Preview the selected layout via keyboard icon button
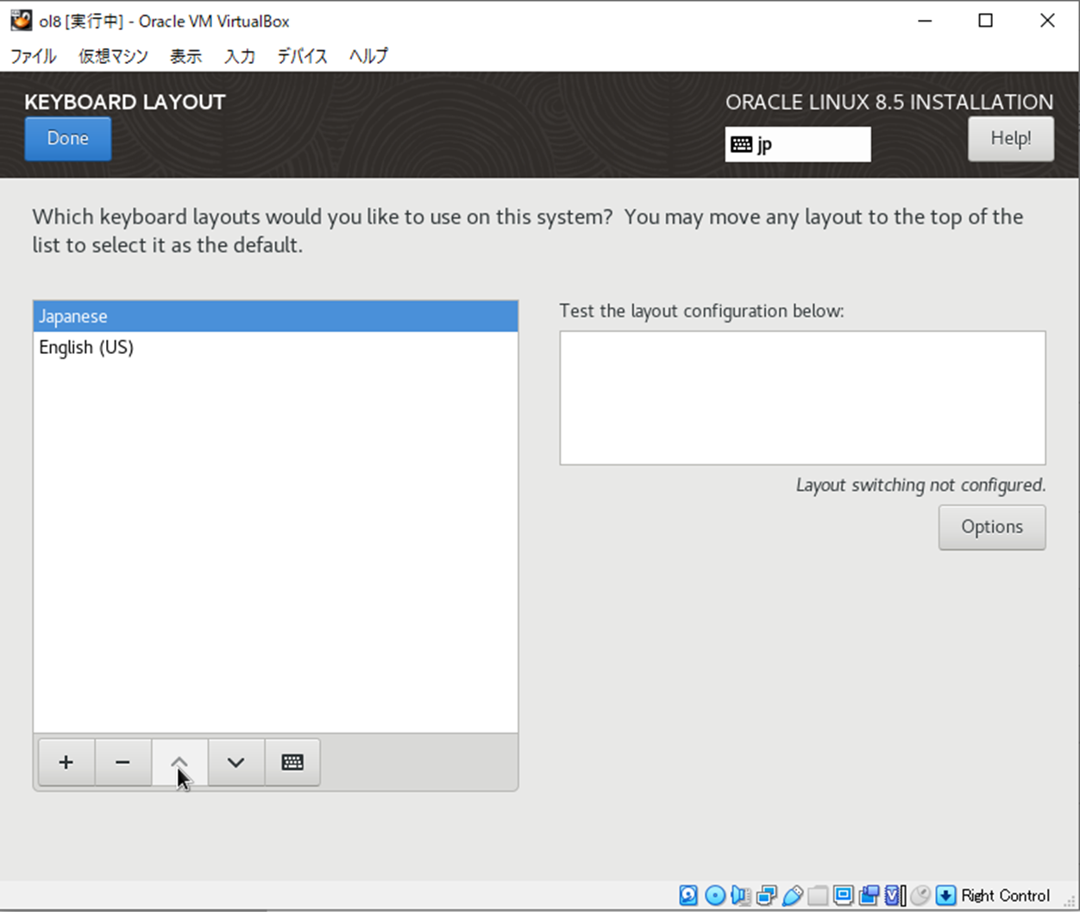This screenshot has width=1080, height=912. point(292,762)
